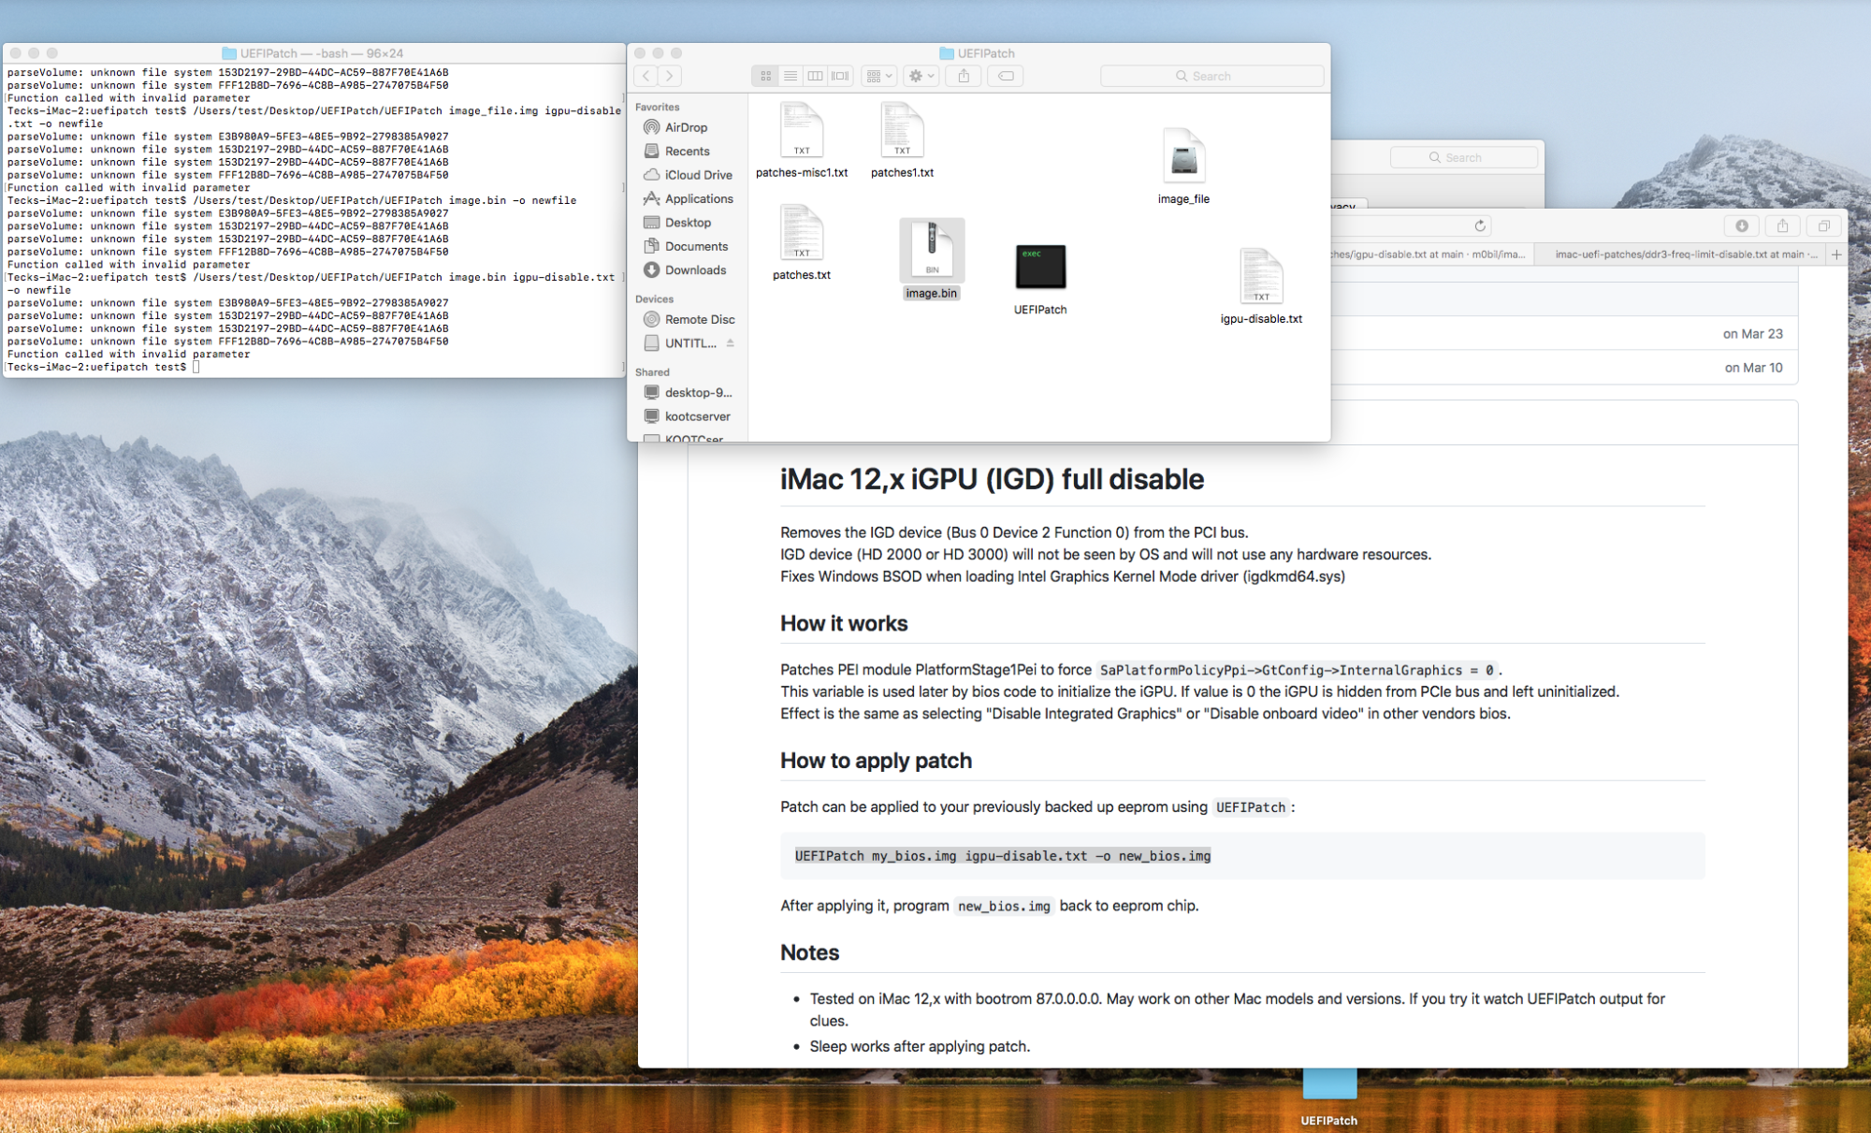Select kootcserver under Shared
This screenshot has height=1133, width=1871.
click(697, 416)
